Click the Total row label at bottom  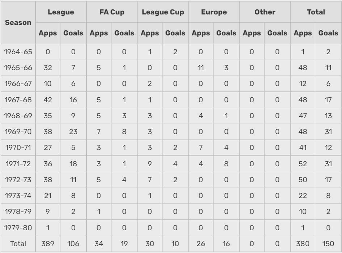(x=18, y=244)
